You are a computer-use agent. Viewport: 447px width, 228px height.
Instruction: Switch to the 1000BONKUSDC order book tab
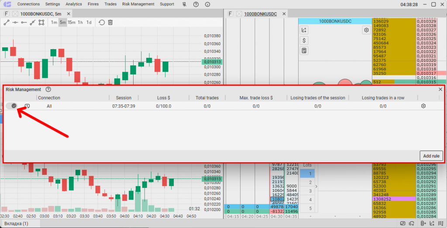click(260, 13)
